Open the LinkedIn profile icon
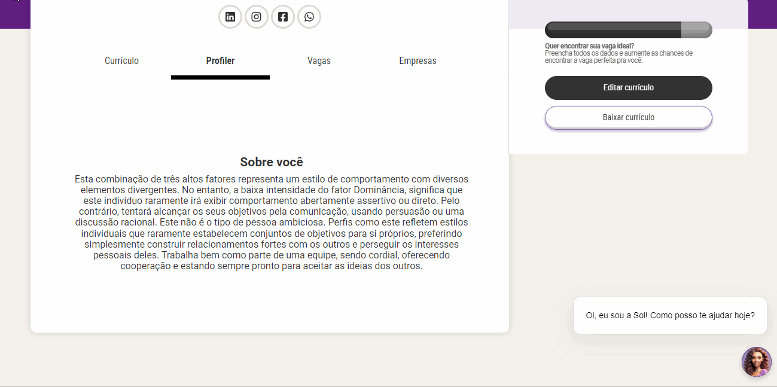777x387 pixels. [x=230, y=17]
